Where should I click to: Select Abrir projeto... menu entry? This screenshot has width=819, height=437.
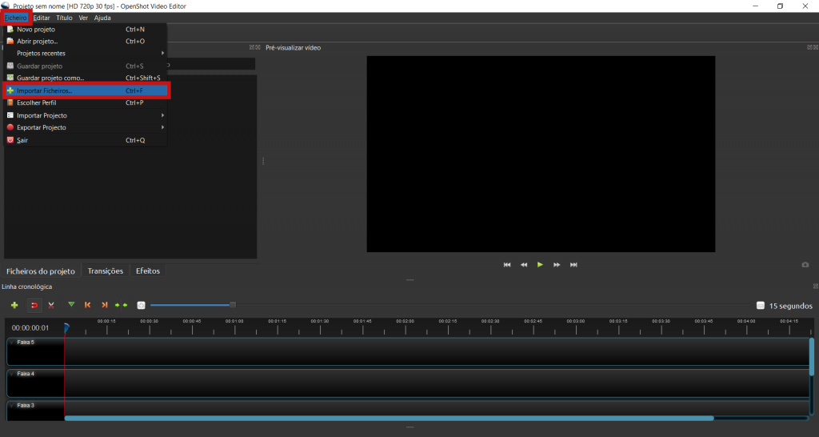pos(85,42)
